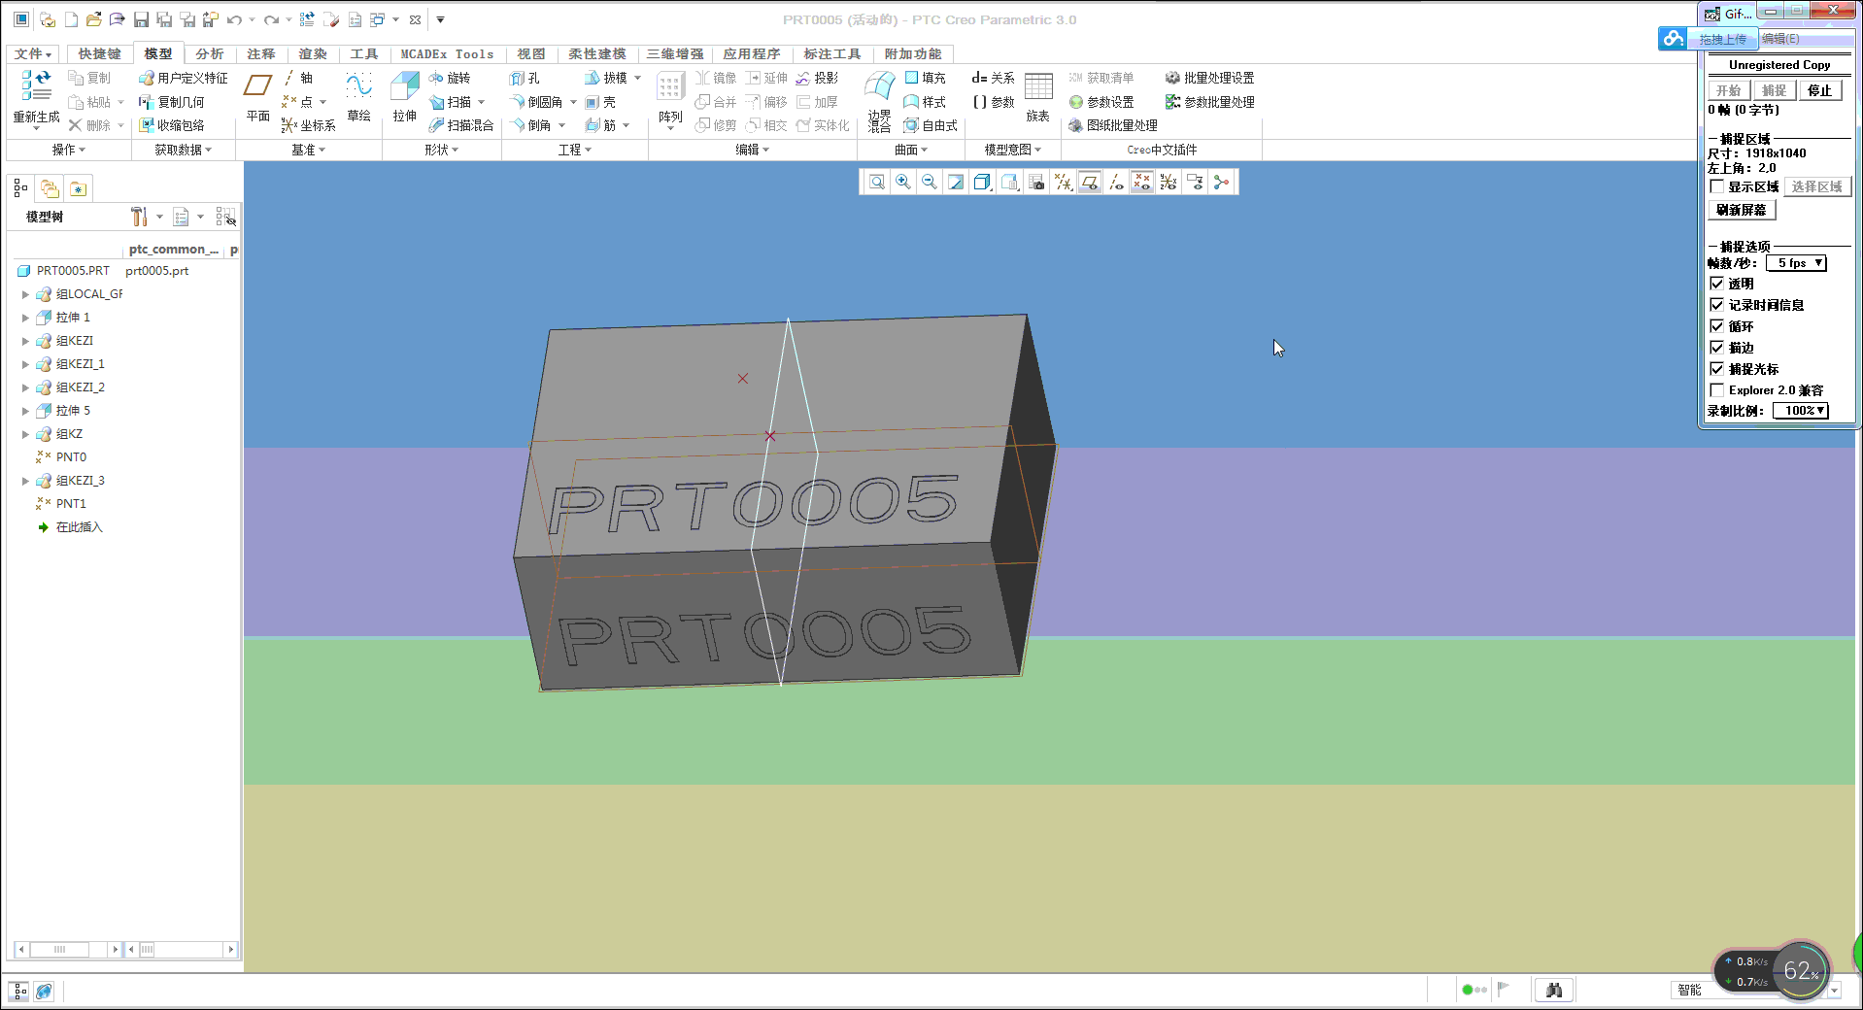Screen dimensions: 1863x1010
Task: Expand the 操作 group dropdown
Action: tap(68, 150)
